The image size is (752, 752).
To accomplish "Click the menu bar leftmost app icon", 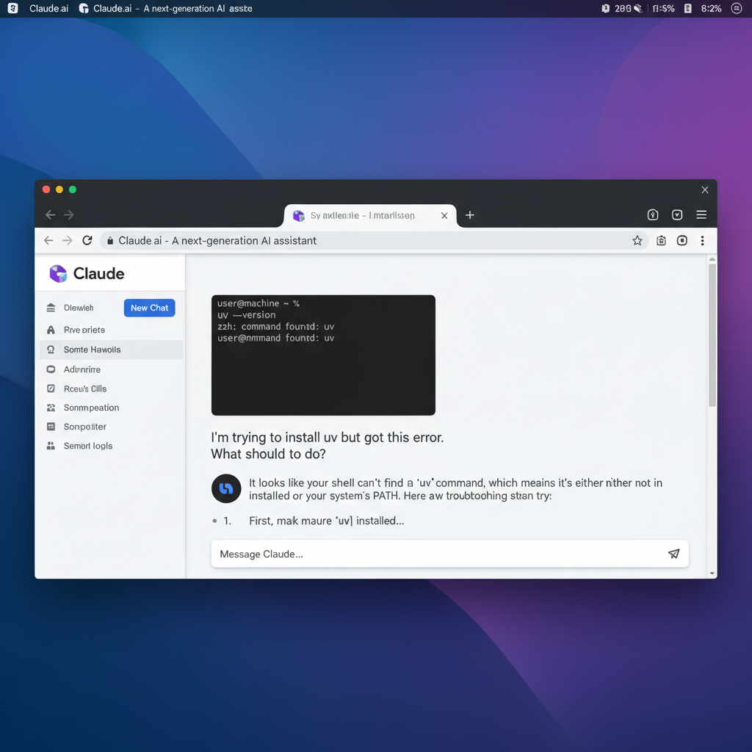I will [x=13, y=9].
